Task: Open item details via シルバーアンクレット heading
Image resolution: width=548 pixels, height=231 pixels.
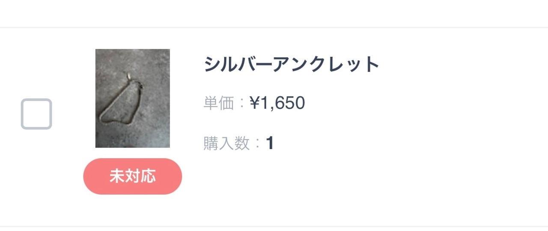Action: click(x=292, y=65)
